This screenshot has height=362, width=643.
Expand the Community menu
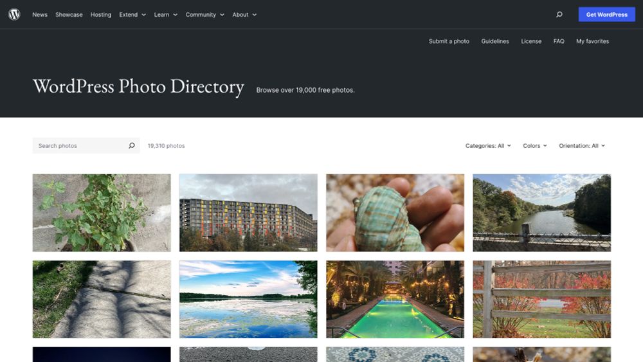[x=204, y=14]
